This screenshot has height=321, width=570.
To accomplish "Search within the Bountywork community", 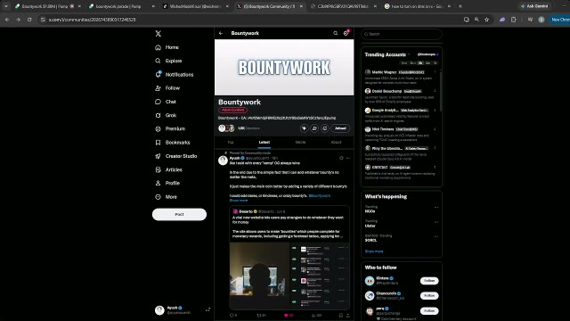I will (x=335, y=33).
